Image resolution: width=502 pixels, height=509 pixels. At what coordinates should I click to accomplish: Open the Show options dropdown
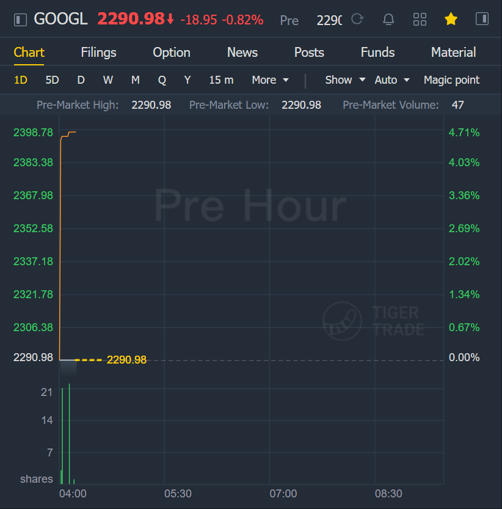(x=345, y=80)
